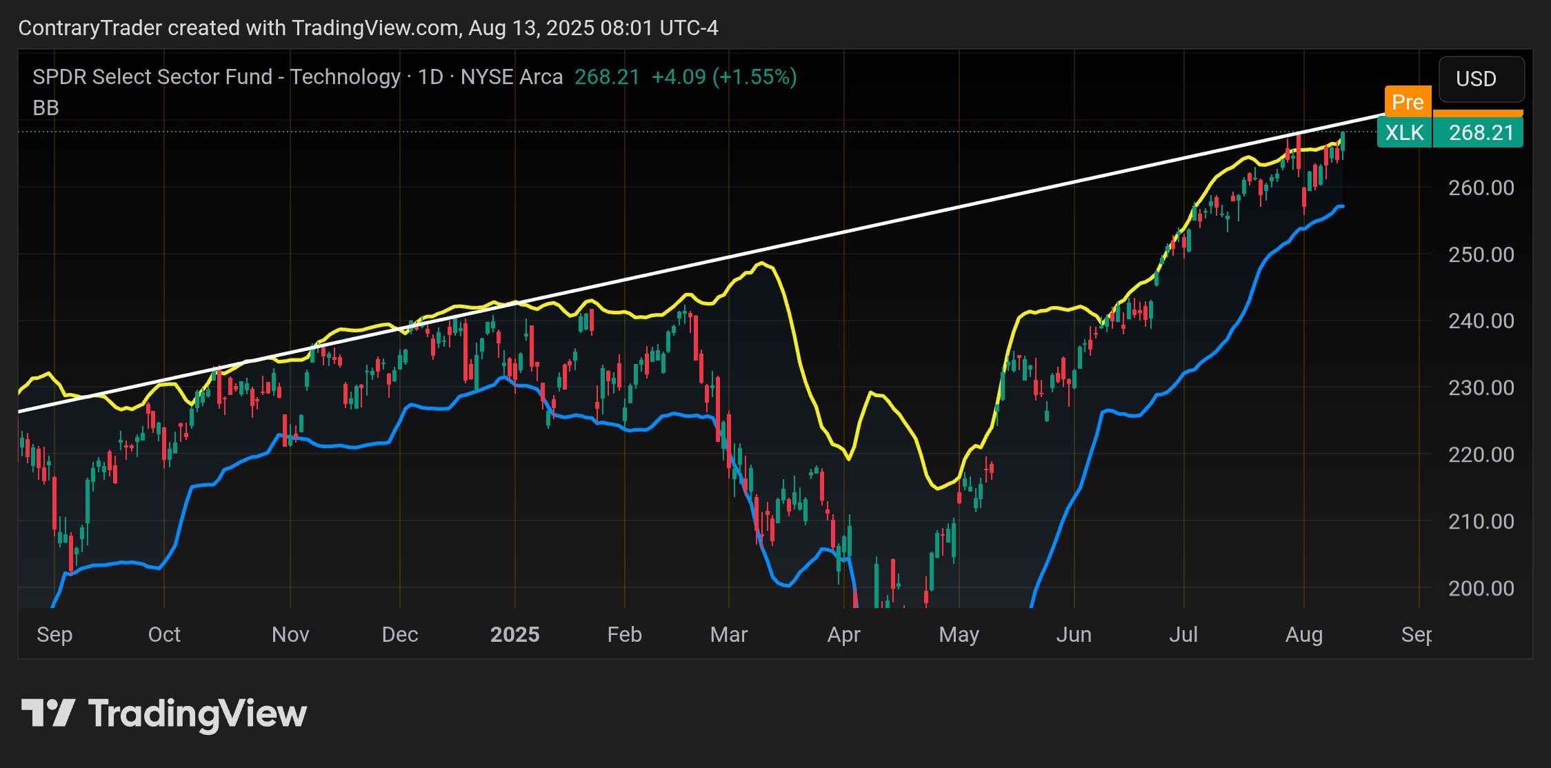Screen dimensions: 1551x768
Task: Select the Oct time axis label
Action: coord(164,634)
